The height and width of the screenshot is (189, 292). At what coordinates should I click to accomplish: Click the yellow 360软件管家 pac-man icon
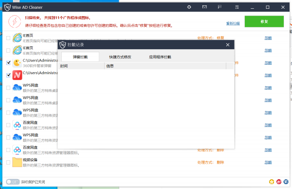pos(17,63)
